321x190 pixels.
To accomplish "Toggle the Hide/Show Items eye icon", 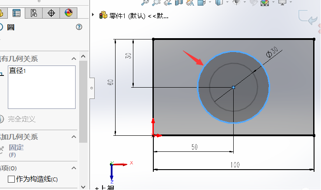I will click(x=236, y=3).
